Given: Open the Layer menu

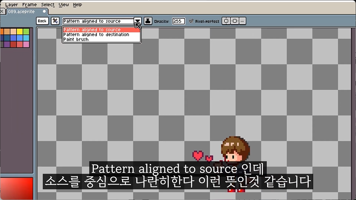Looking at the screenshot, I should tap(12, 4).
